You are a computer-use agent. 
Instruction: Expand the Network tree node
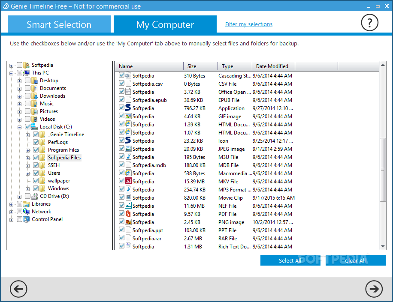coord(11,212)
